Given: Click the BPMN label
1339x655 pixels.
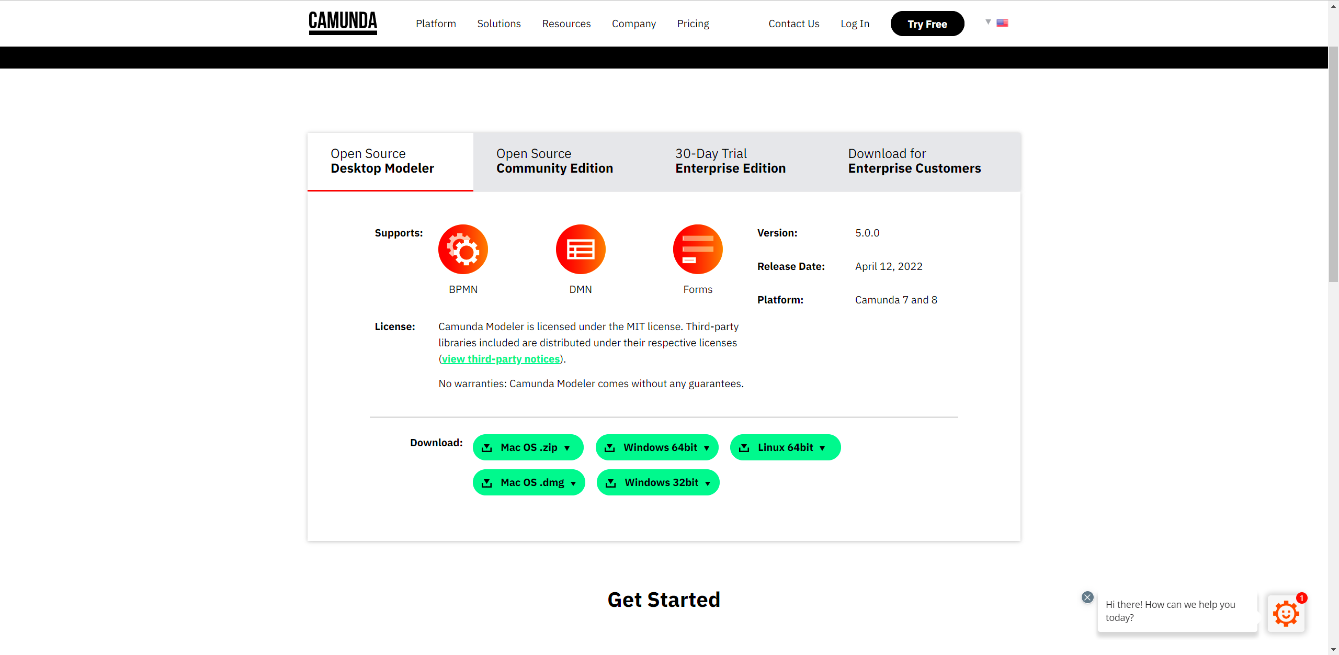Looking at the screenshot, I should [x=463, y=289].
